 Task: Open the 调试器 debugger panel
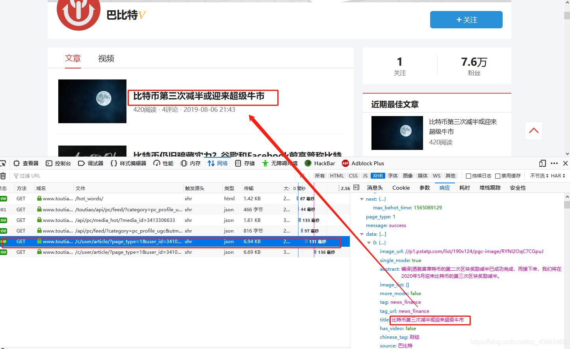91,163
